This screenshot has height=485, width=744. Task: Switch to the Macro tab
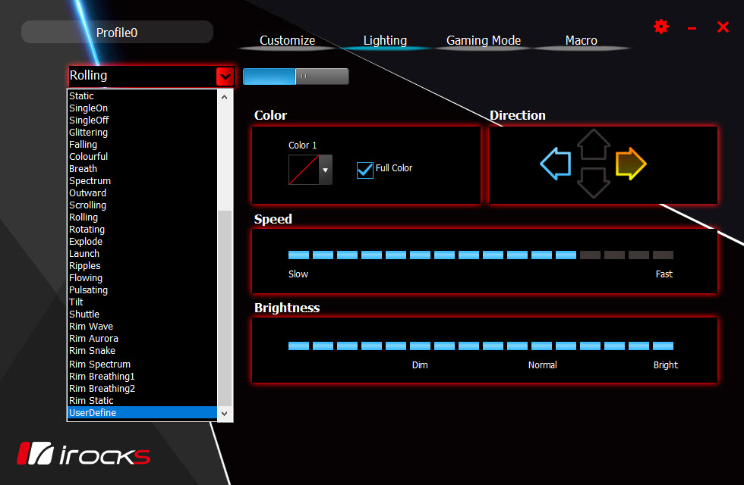click(582, 41)
